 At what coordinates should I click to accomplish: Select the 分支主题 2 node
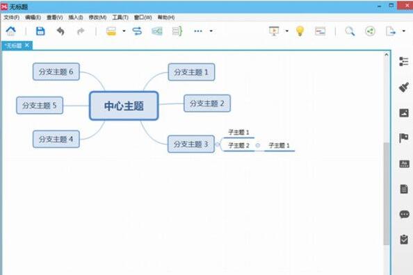[x=207, y=103]
